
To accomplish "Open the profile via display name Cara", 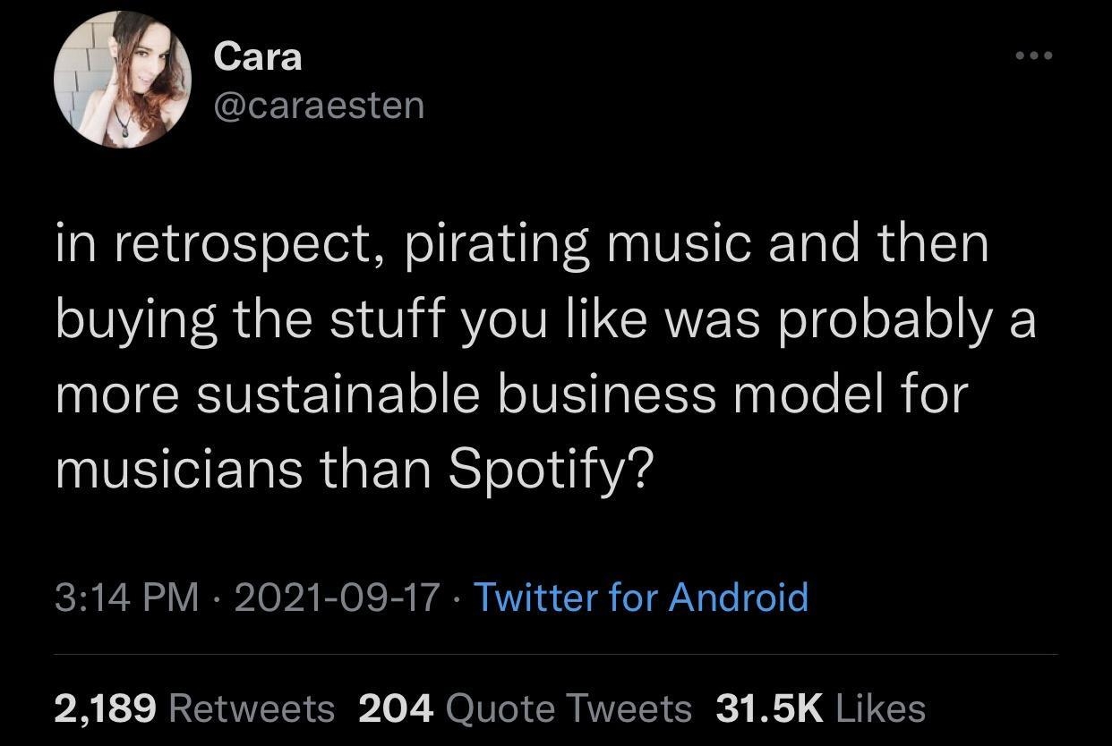I will (x=258, y=57).
